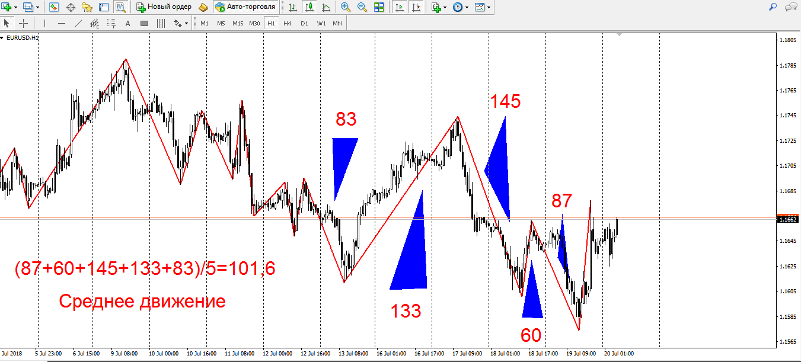Image resolution: width=801 pixels, height=362 pixels.
Task: Open the chart templates icon
Action: pyautogui.click(x=479, y=7)
